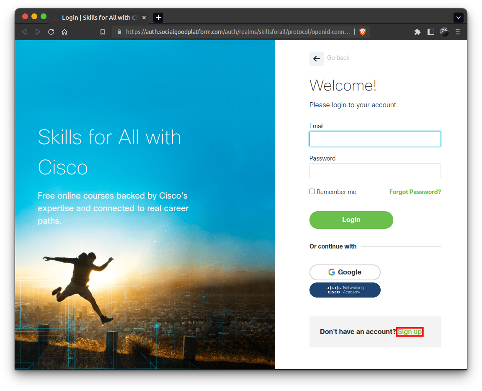482x391 pixels.
Task: Open the browser home page icon
Action: [x=64, y=32]
